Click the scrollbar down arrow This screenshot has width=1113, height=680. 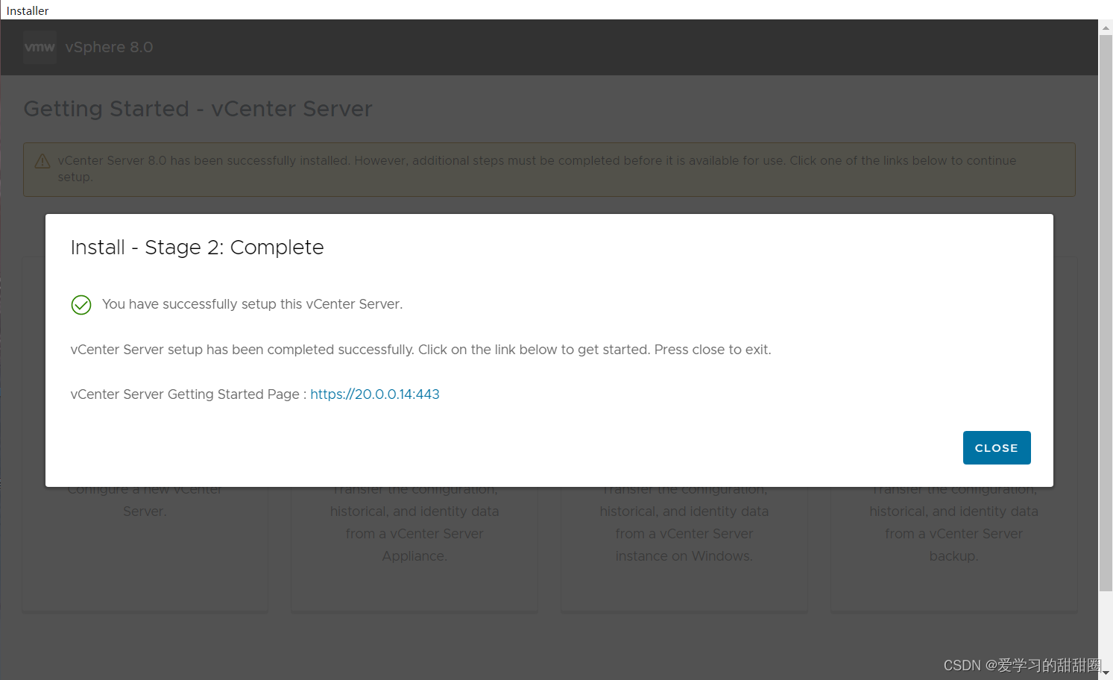click(1106, 673)
